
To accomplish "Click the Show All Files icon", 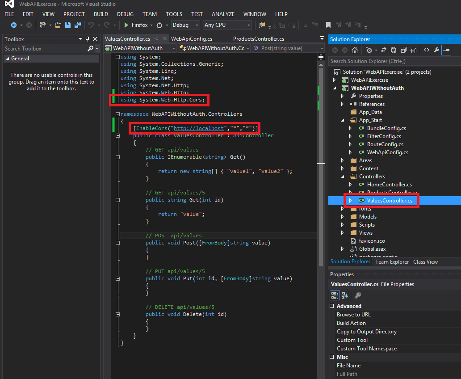I will pos(413,50).
